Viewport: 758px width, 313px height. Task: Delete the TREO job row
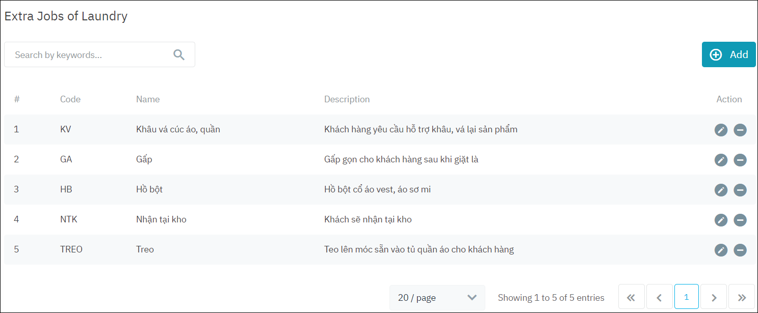click(740, 250)
